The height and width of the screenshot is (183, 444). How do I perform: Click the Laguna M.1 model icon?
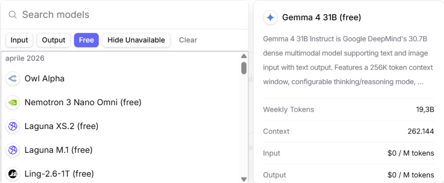13,150
